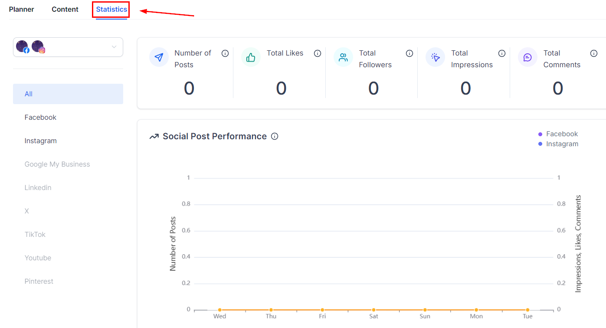Open the Content tab
This screenshot has width=606, height=328.
[x=65, y=9]
